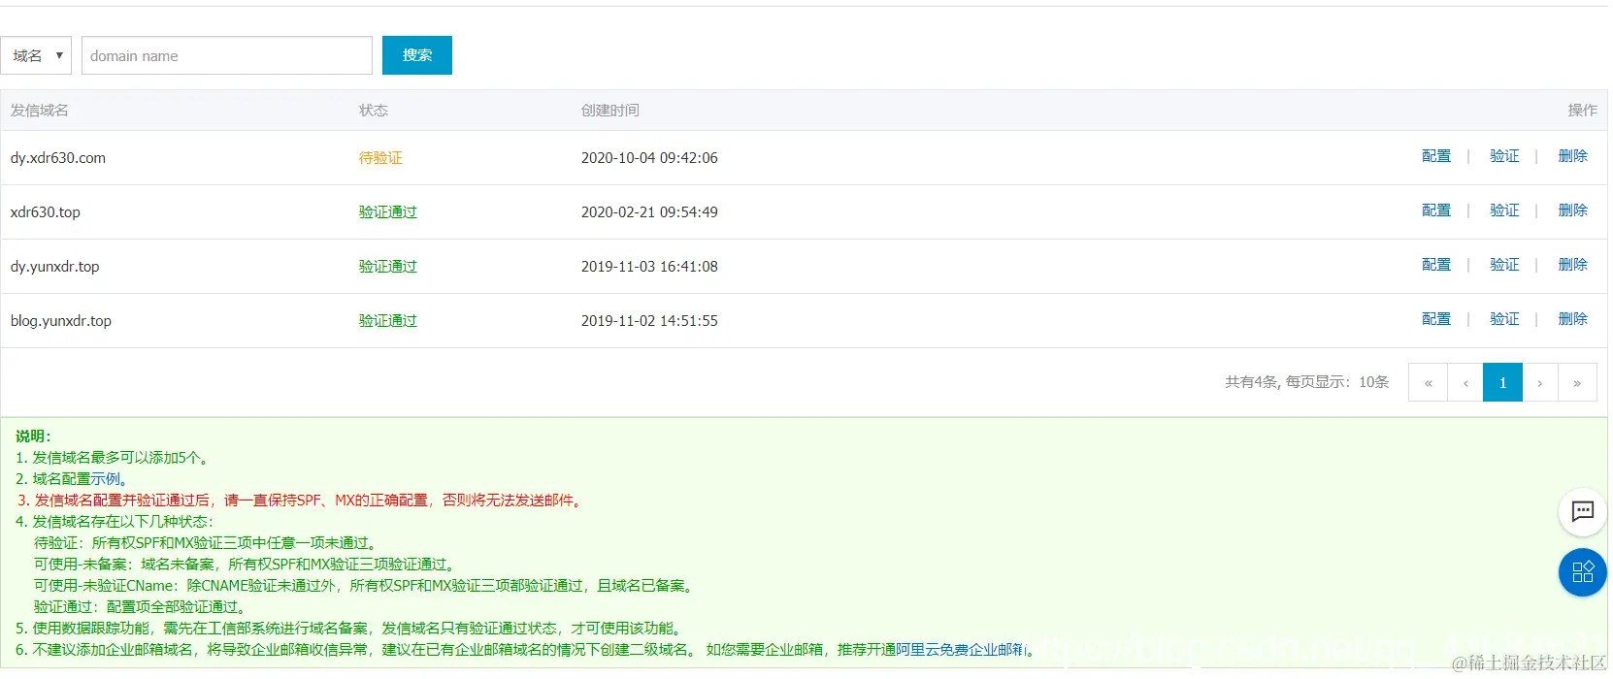Go to next page with › button
Viewport: 1613px width, 679px height.
(1540, 382)
